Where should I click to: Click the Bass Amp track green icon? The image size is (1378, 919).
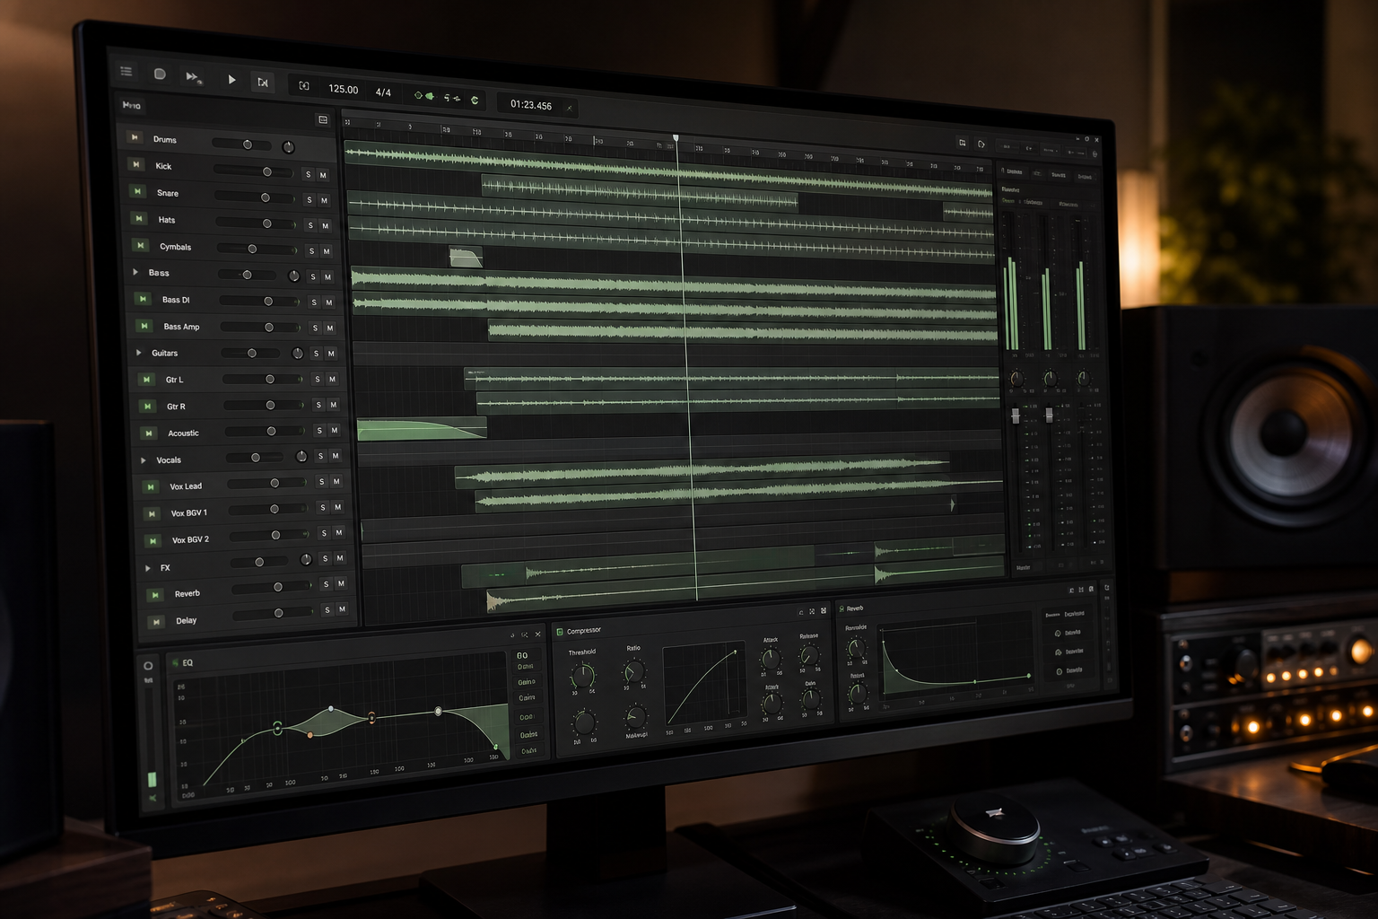(x=144, y=326)
